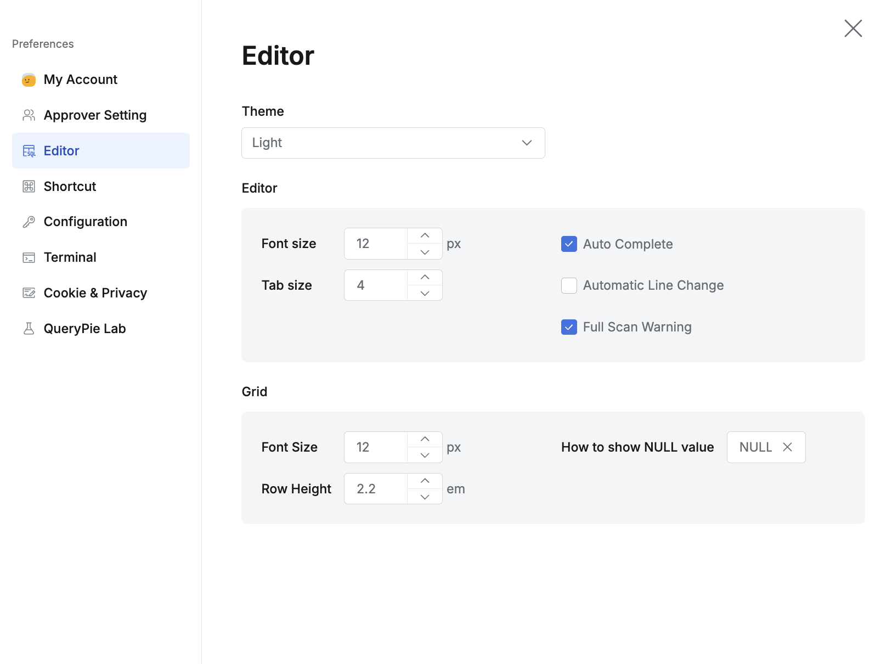Select the Shortcut keyboard icon
Viewport: 881px width, 664px height.
pyautogui.click(x=29, y=186)
